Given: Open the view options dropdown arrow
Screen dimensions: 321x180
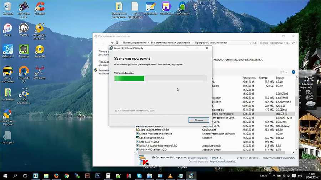Looking at the screenshot, I should click(287, 72).
